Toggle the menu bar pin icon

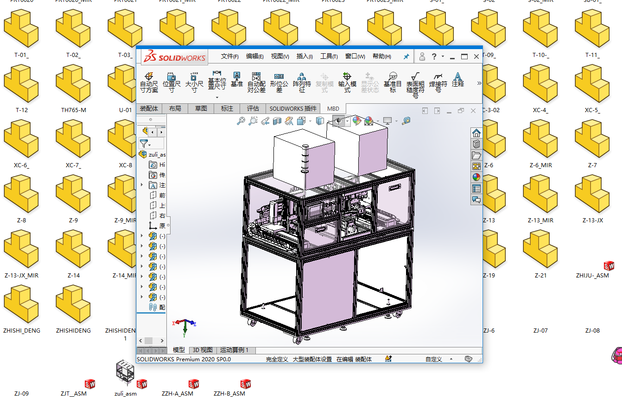click(406, 57)
